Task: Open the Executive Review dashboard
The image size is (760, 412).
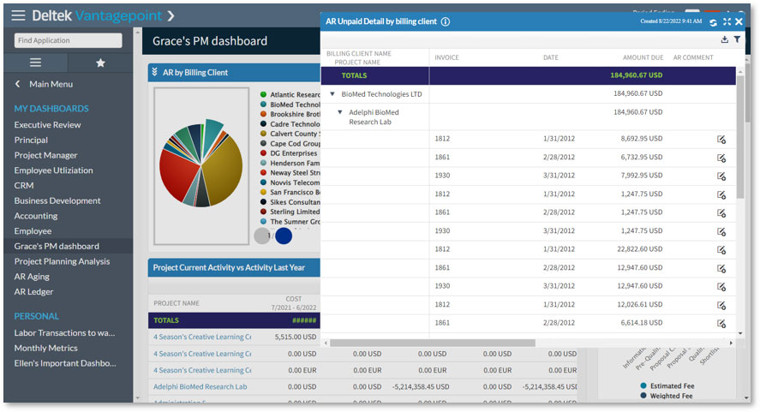Action: tap(47, 125)
